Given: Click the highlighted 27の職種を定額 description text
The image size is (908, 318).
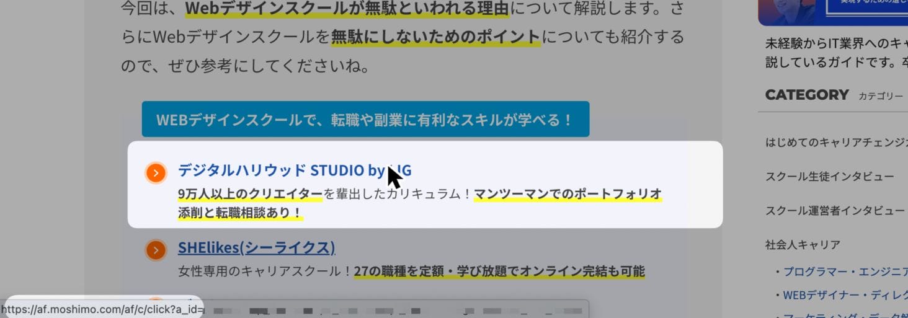Looking at the screenshot, I should [499, 272].
